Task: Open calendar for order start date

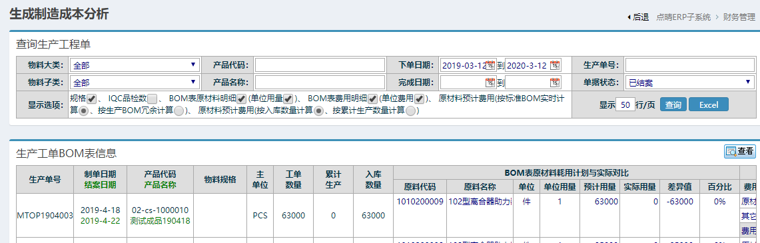Action: [490, 65]
